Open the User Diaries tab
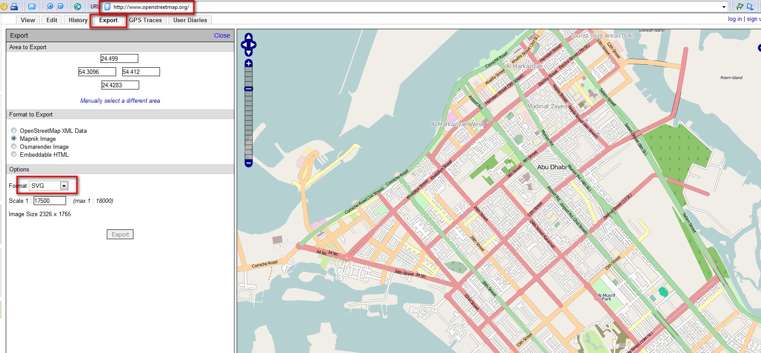Image resolution: width=761 pixels, height=353 pixels. click(x=190, y=20)
